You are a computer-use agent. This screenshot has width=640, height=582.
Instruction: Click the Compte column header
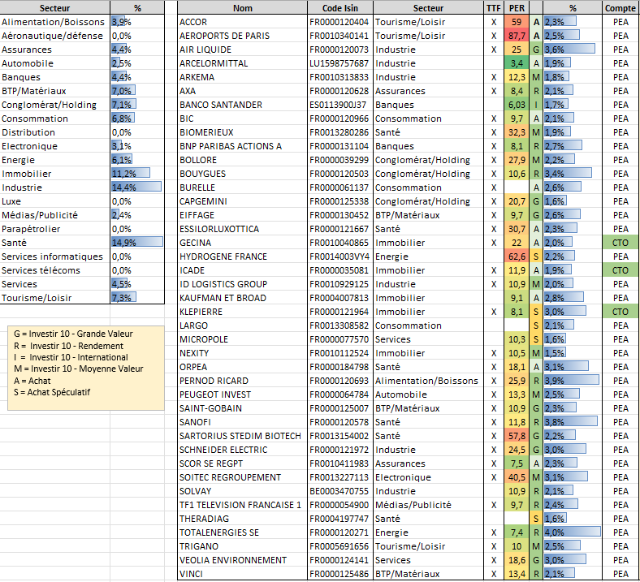pos(621,8)
